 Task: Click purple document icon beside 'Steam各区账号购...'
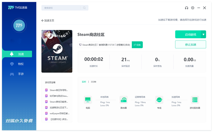[x=46, y=90]
